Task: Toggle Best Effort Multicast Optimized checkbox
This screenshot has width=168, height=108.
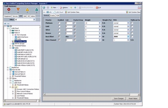Action: click(x=132, y=37)
